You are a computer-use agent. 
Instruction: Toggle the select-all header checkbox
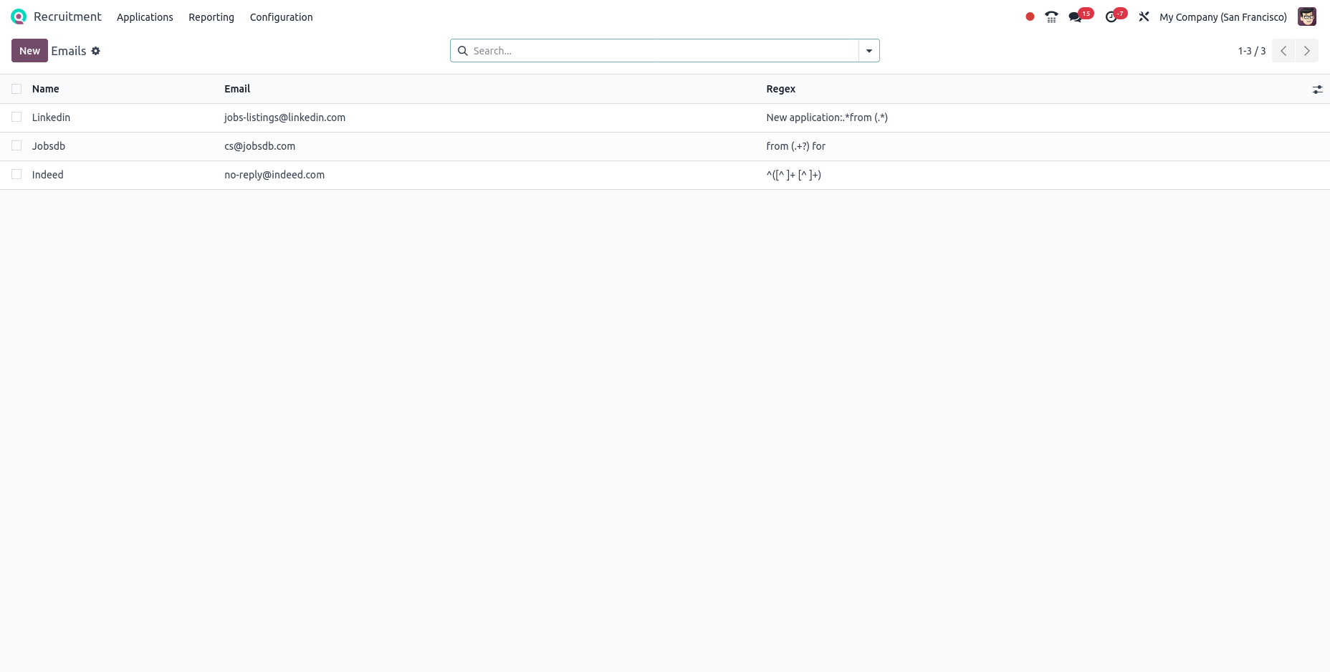coord(16,89)
